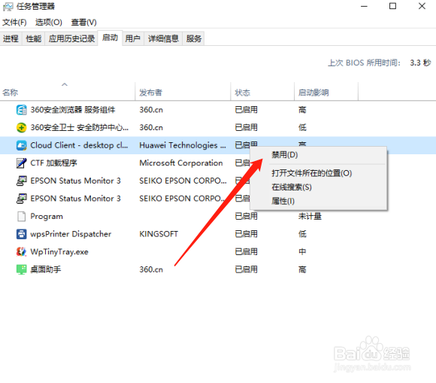Open the 查看(V) menu
This screenshot has height=383, width=436.
pos(83,23)
